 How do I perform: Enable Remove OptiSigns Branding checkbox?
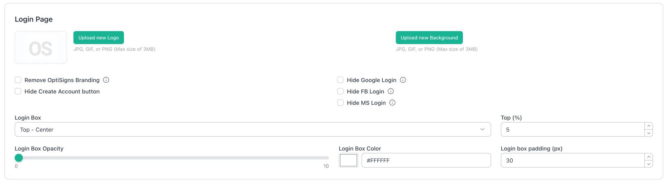pyautogui.click(x=18, y=80)
